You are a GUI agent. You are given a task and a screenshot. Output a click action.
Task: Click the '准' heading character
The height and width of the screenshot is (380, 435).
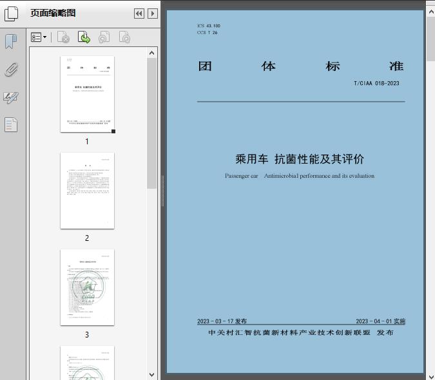[x=396, y=66]
